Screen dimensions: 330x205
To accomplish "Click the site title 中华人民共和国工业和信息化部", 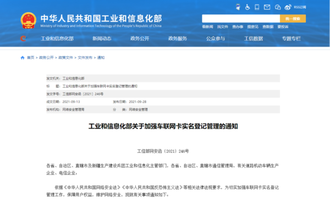I will click(101, 19).
